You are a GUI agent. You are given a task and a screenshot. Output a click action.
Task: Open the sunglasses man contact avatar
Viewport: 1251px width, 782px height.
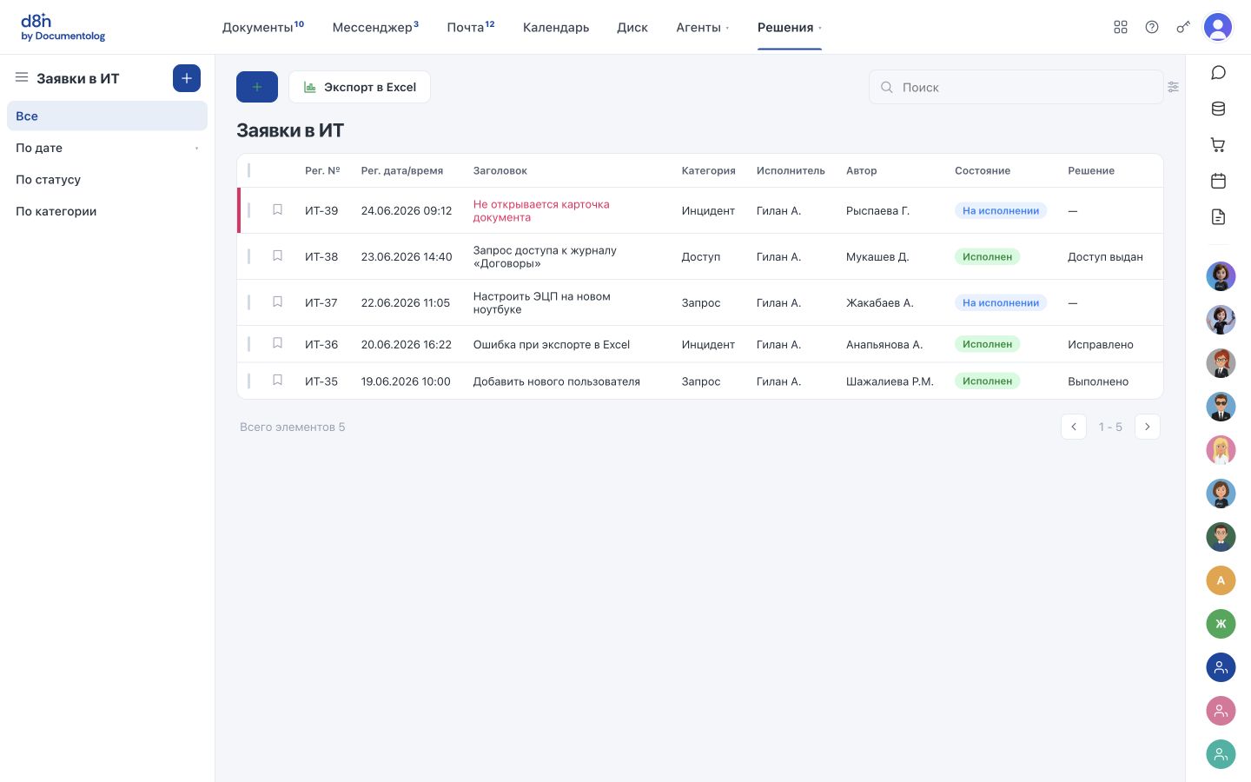click(1221, 407)
